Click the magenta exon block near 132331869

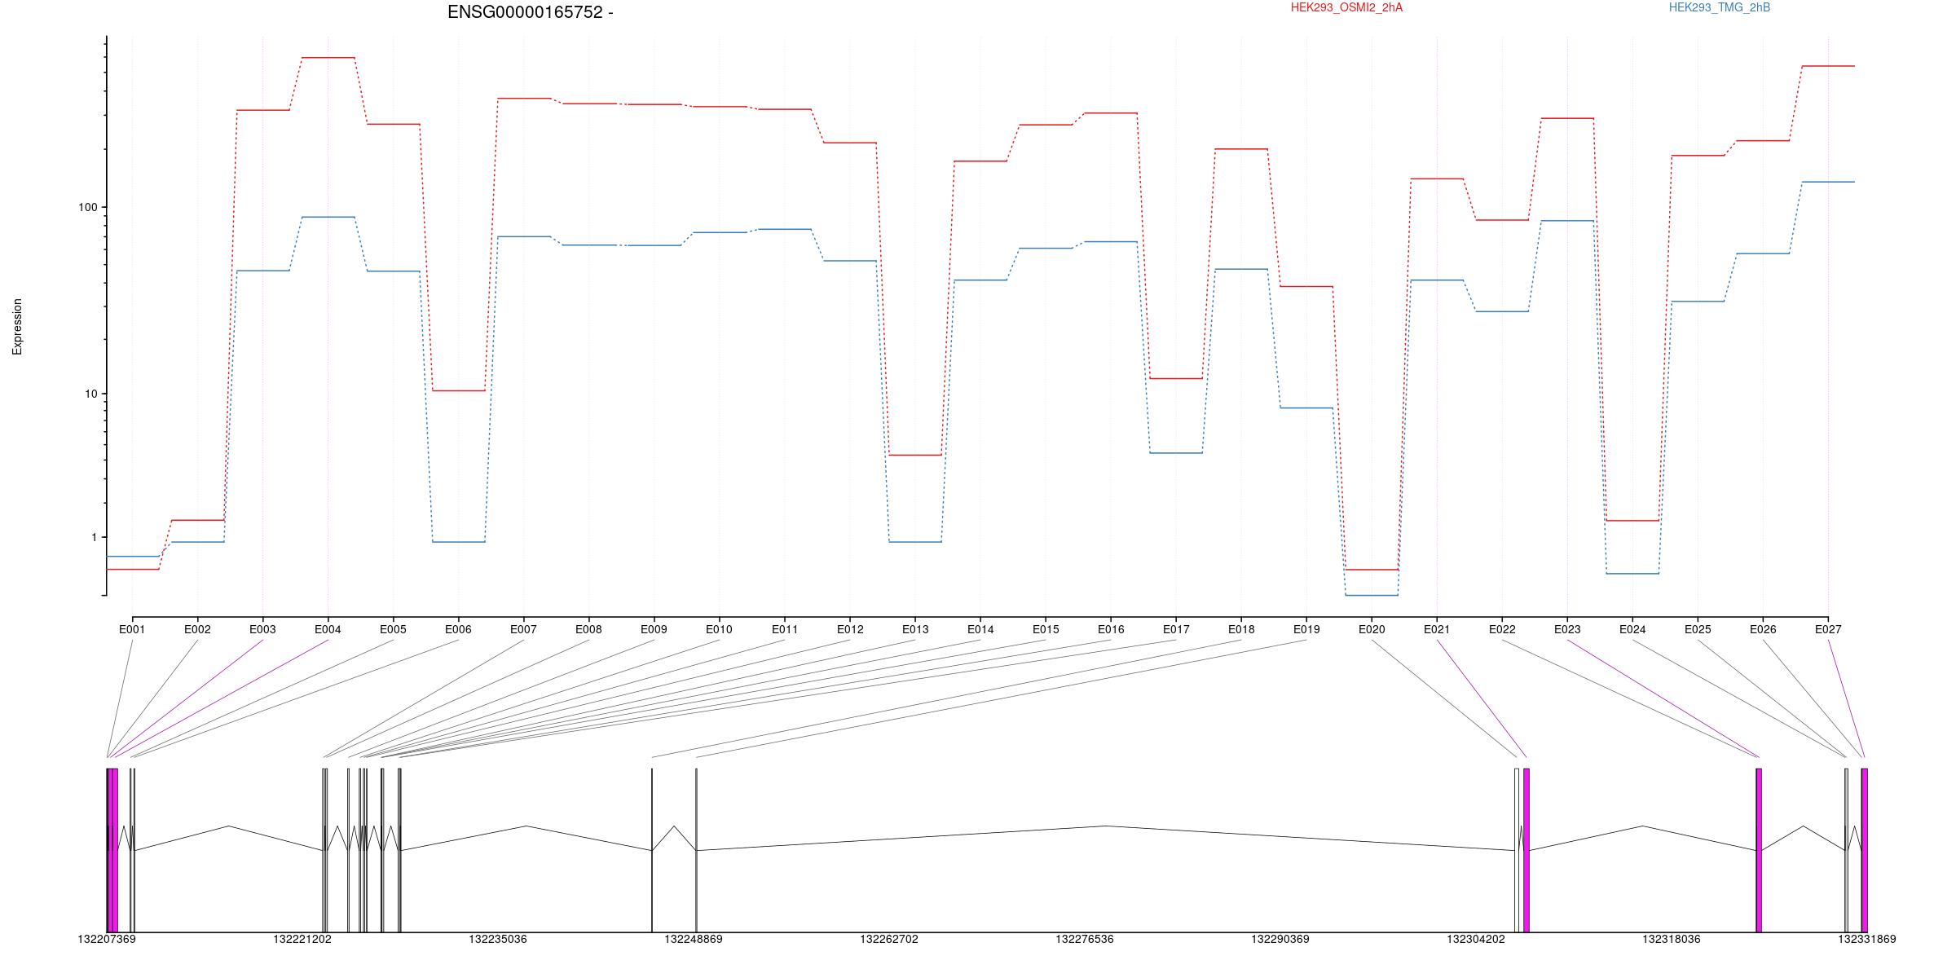point(1865,850)
